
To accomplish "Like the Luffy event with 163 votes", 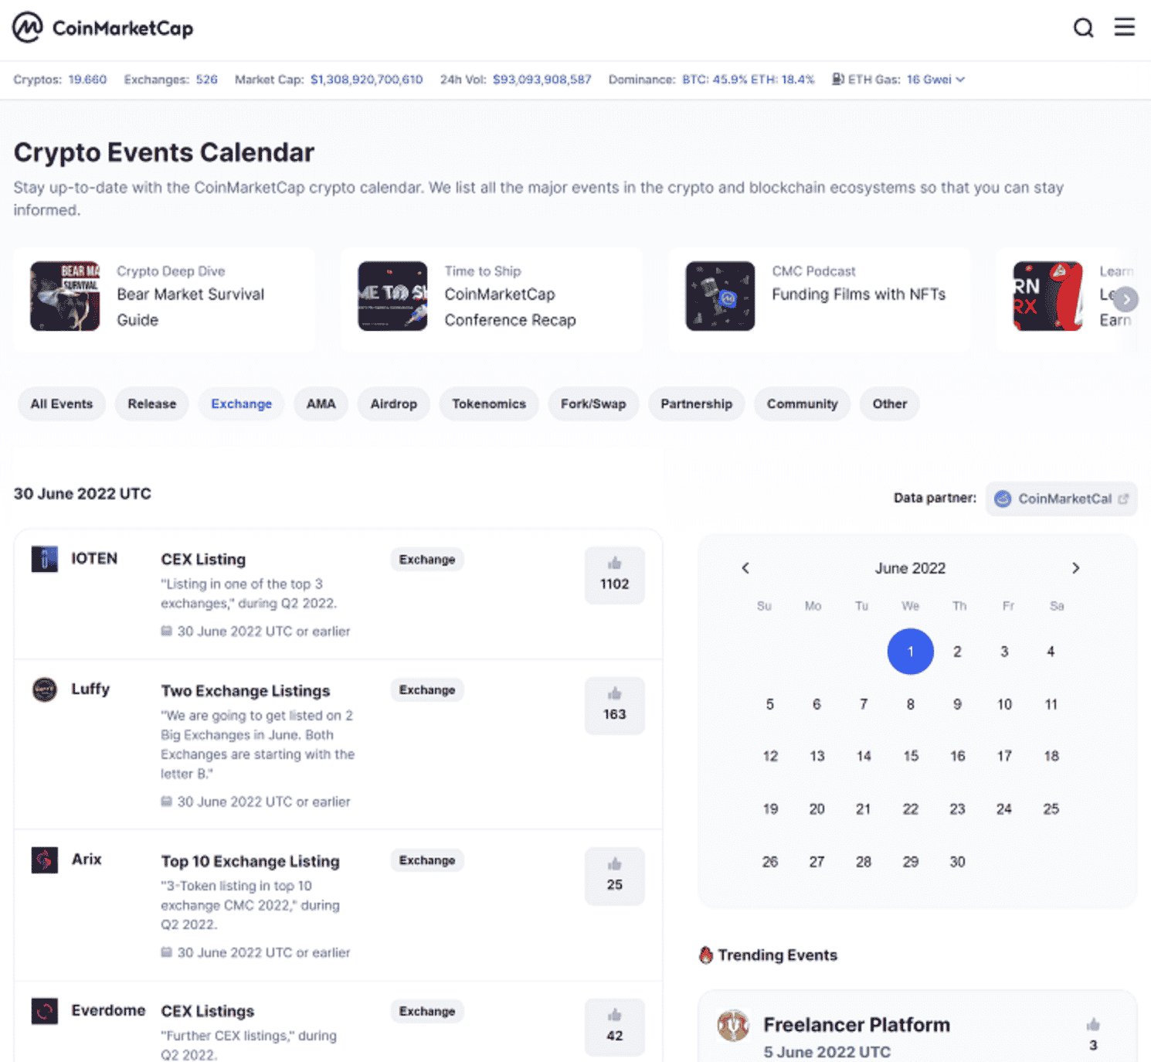I will (x=615, y=706).
